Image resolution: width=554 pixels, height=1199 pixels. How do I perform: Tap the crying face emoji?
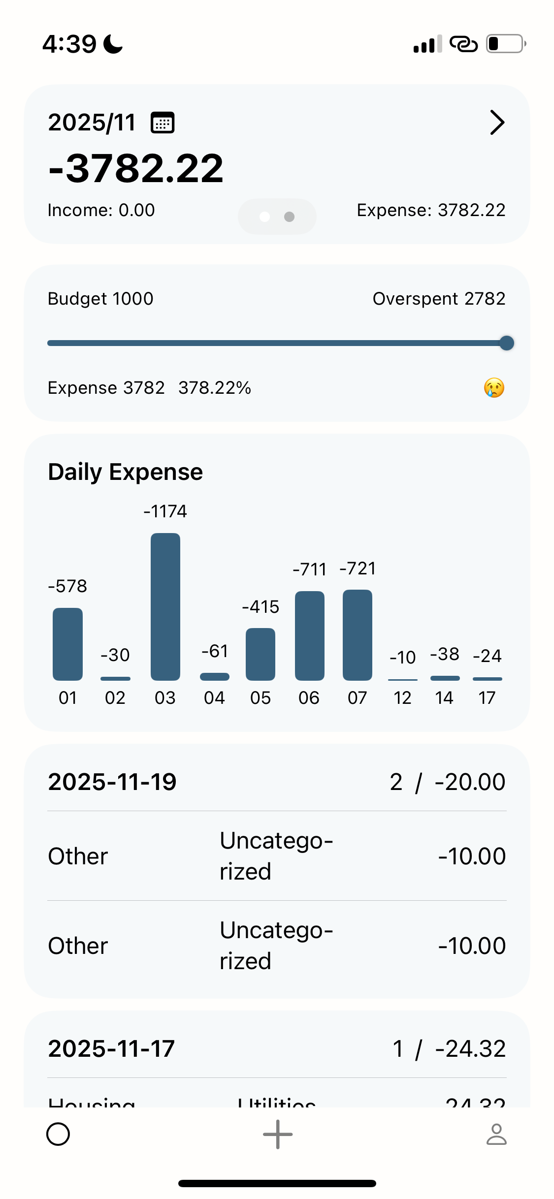pos(494,388)
